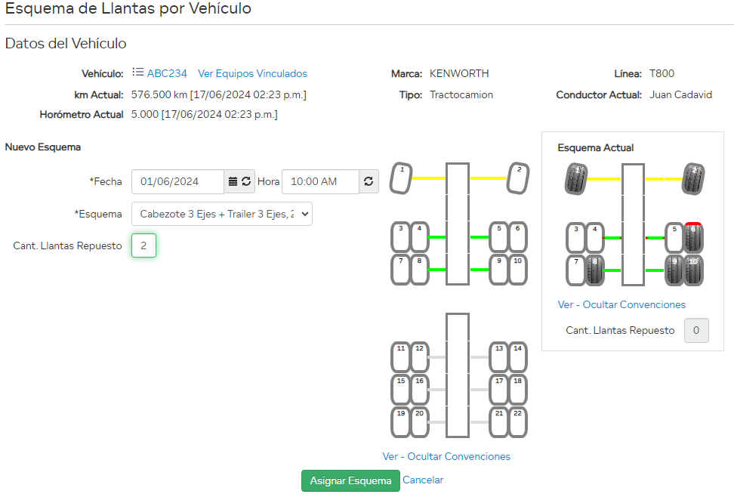Screen dimensions: 734x497
Task: Open the vehicle list icon beside ABC234
Action: click(x=138, y=73)
